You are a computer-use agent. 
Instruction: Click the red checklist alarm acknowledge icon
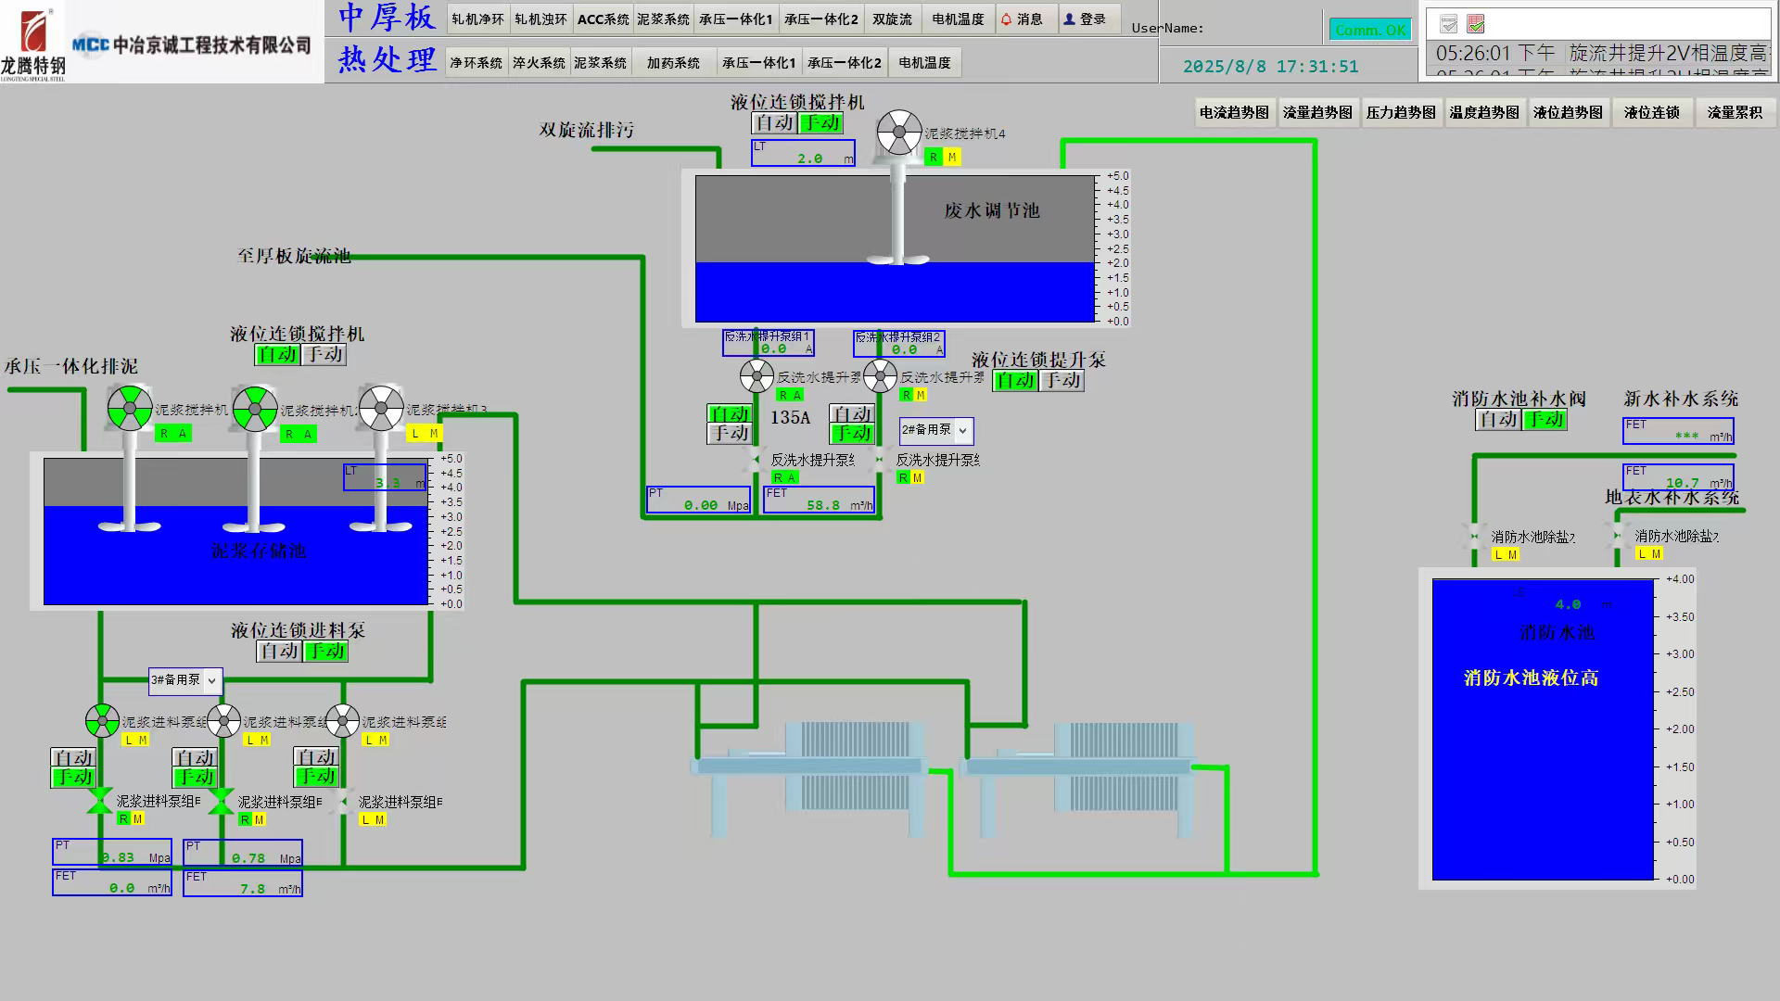point(1476,24)
